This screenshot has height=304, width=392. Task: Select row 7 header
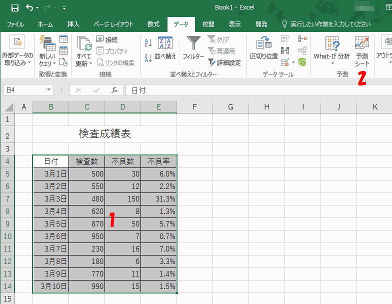click(7, 199)
